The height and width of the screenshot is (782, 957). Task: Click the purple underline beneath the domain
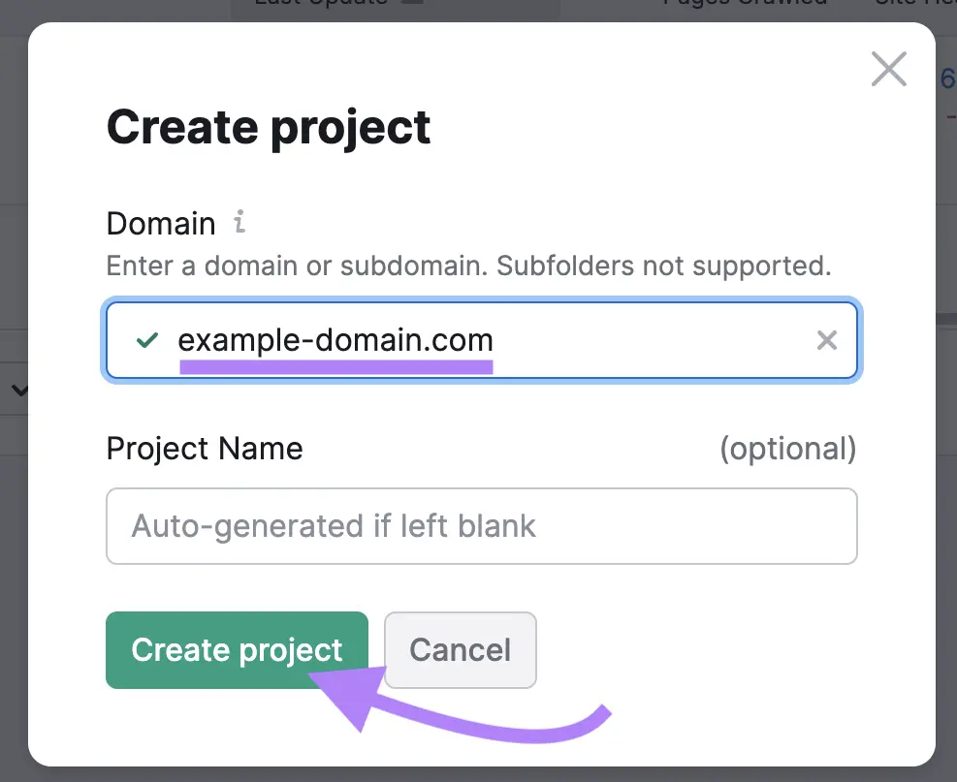336,363
